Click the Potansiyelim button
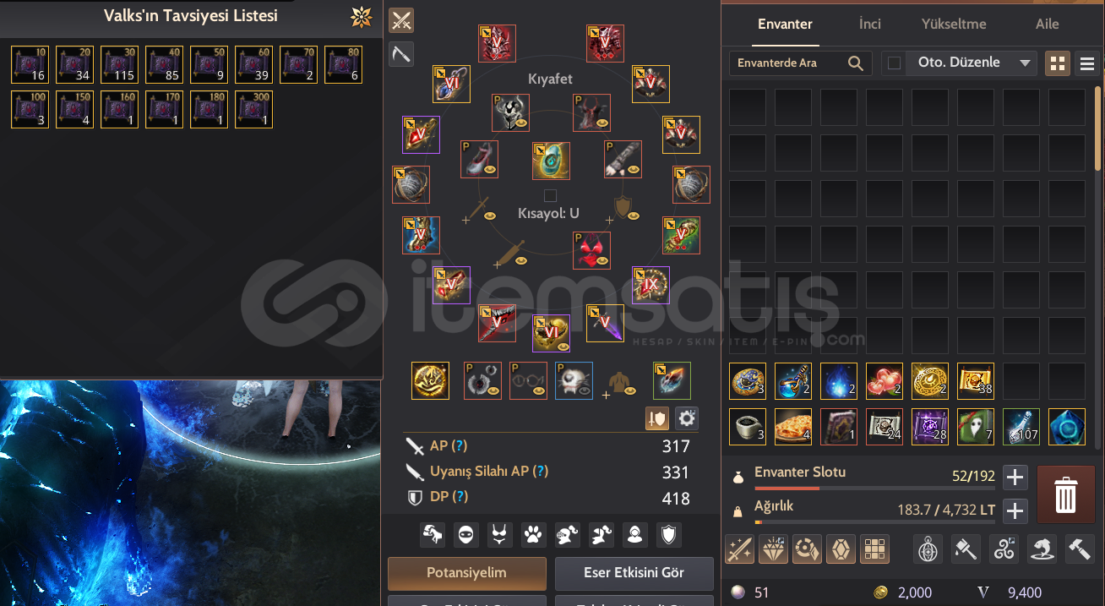This screenshot has width=1105, height=606. coord(467,573)
